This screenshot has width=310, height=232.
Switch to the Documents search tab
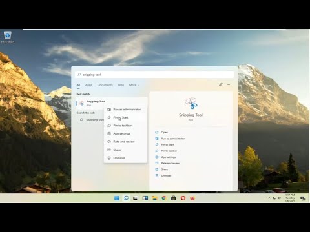tap(105, 85)
